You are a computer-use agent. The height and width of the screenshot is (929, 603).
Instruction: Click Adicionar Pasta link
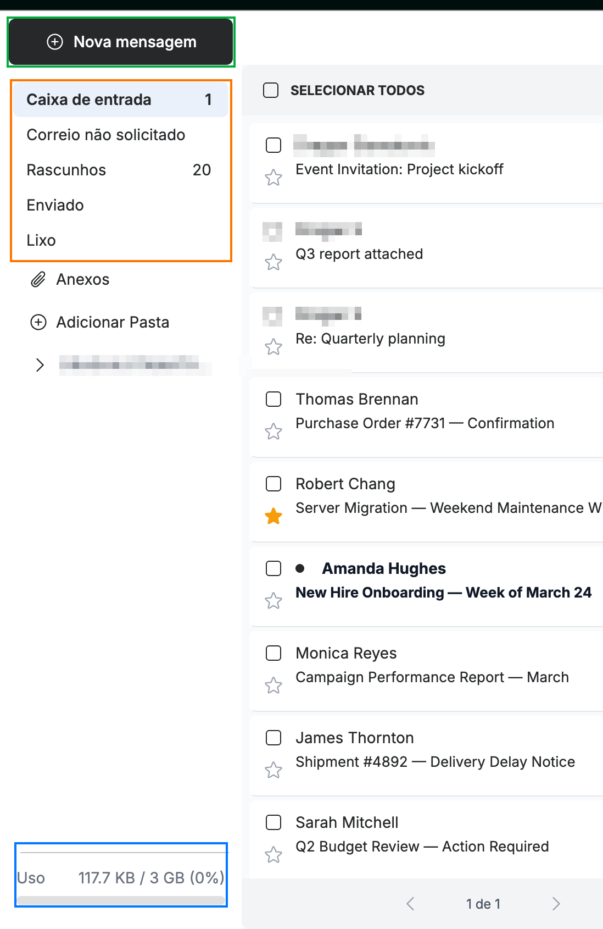[x=113, y=322]
